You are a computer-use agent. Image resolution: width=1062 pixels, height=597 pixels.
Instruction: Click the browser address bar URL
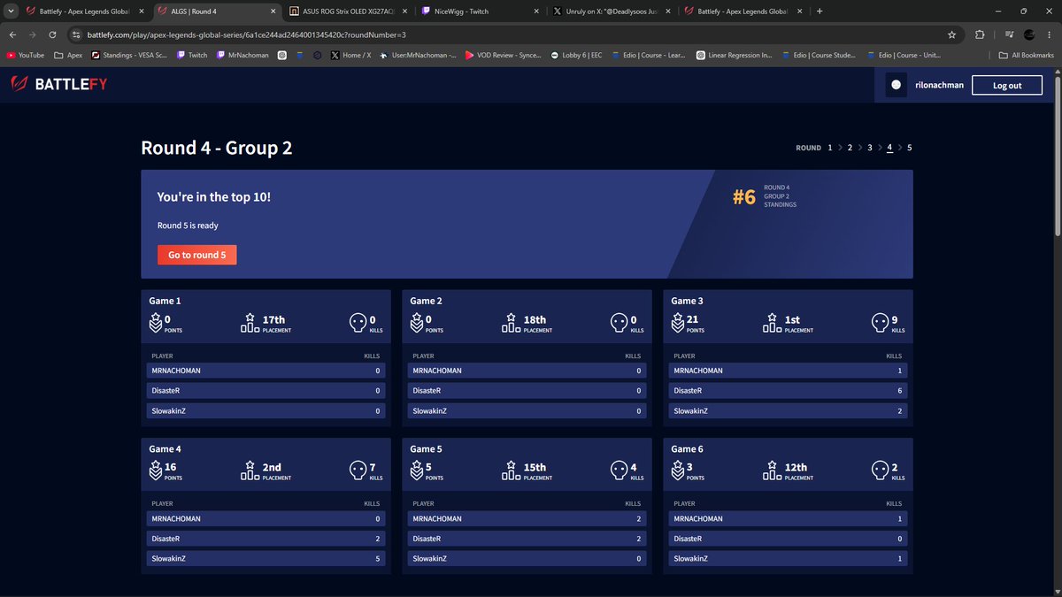coord(247,34)
